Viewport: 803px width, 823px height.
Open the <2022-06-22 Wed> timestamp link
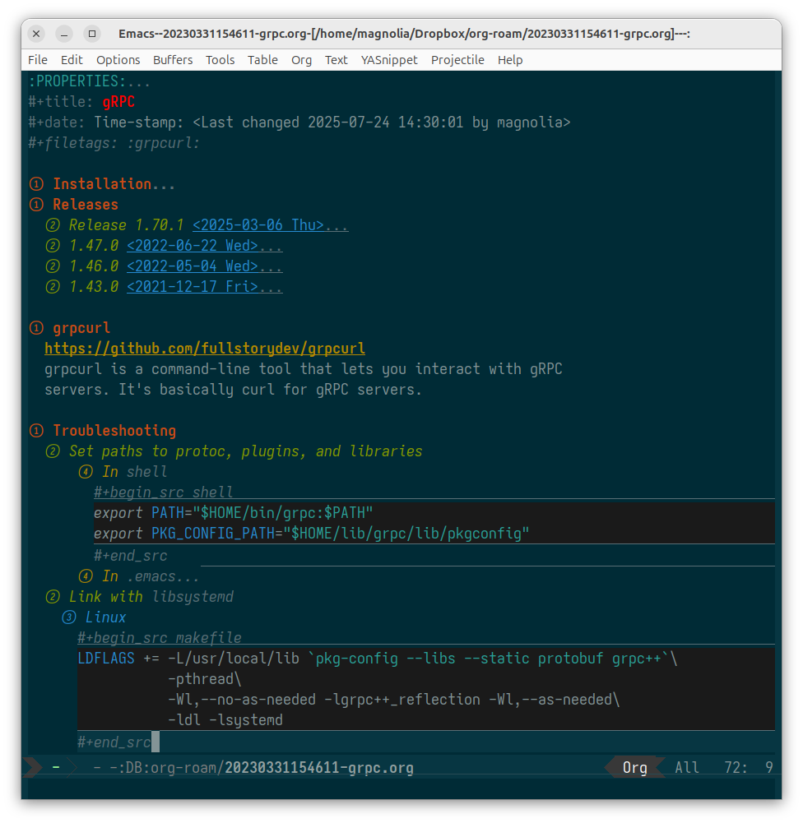coord(193,246)
